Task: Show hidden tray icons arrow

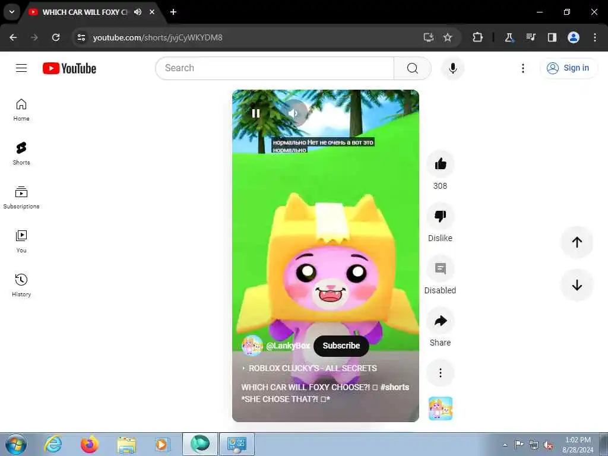Action: [x=505, y=445]
